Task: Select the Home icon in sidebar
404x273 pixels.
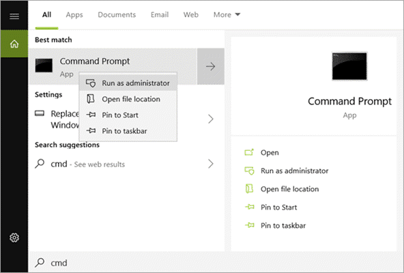Action: click(x=14, y=44)
